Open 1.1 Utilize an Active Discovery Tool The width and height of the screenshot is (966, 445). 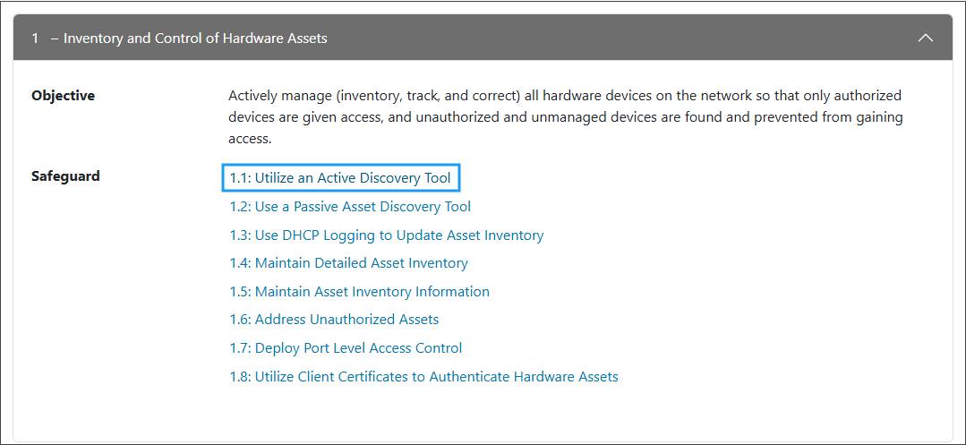point(340,178)
